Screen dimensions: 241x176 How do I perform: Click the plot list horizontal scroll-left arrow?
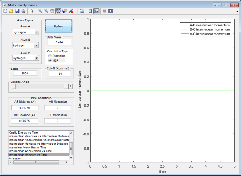pos(11,162)
